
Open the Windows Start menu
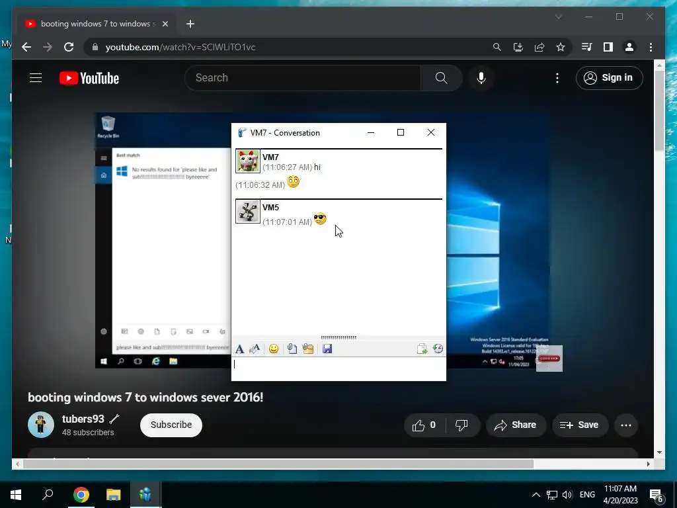click(x=16, y=495)
